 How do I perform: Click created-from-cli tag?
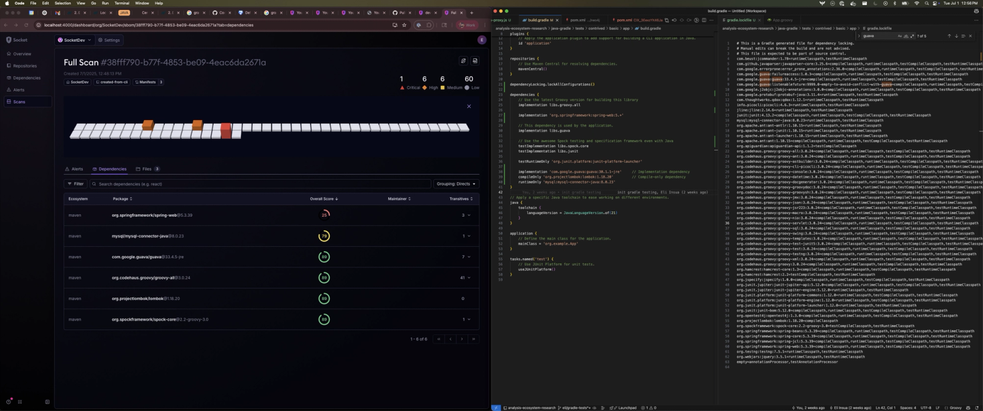click(x=112, y=82)
